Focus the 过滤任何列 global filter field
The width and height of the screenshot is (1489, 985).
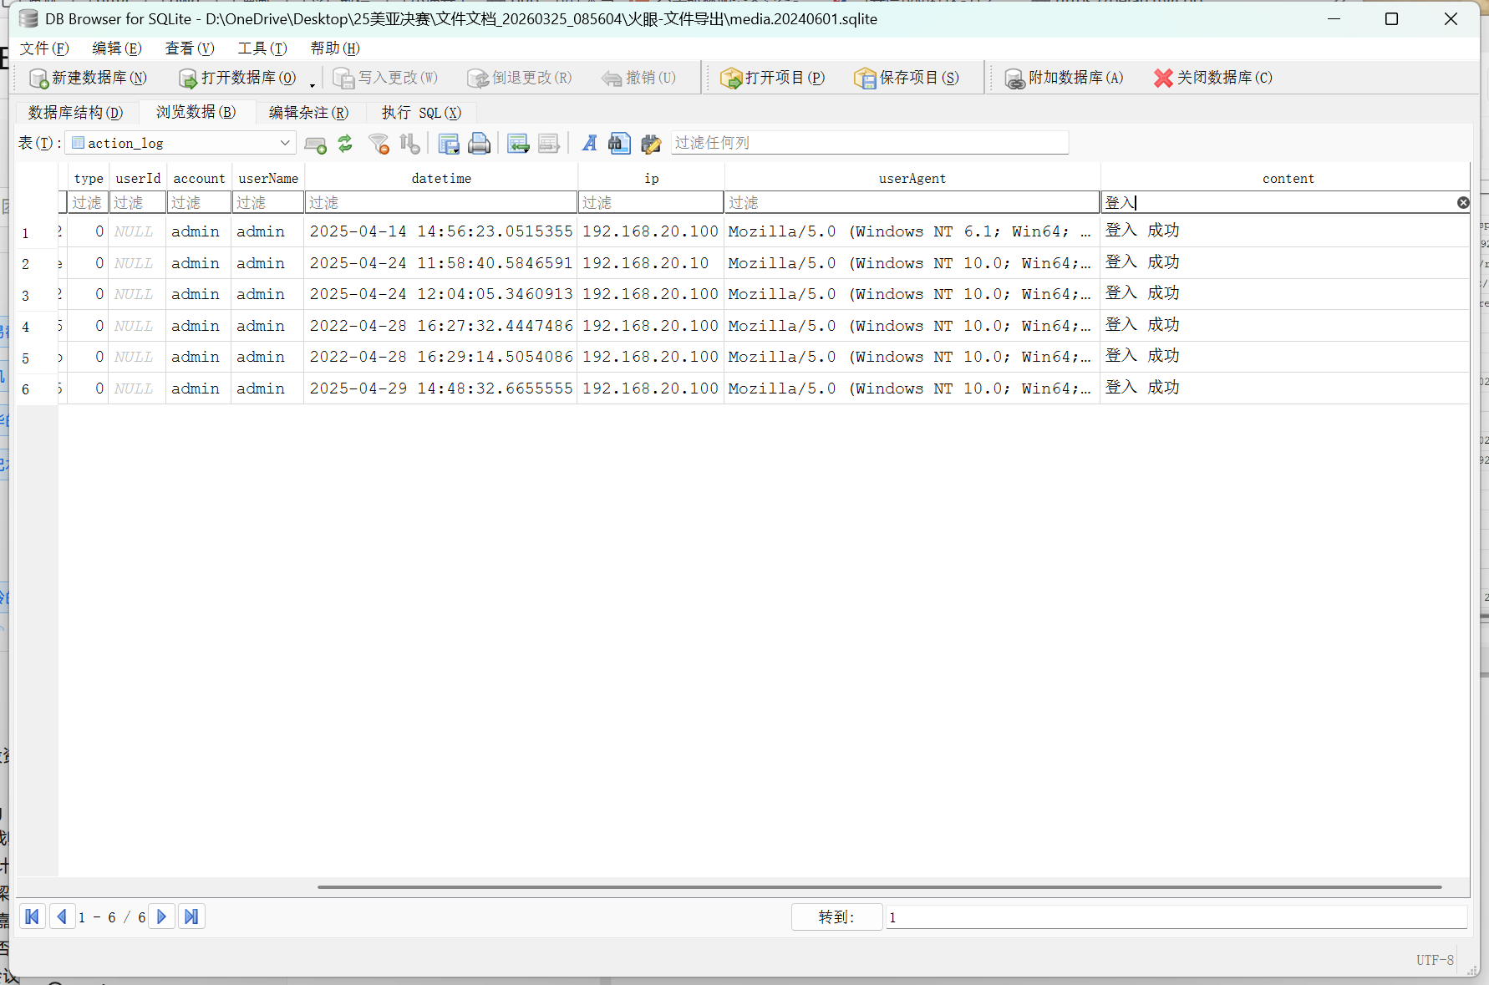tap(869, 143)
